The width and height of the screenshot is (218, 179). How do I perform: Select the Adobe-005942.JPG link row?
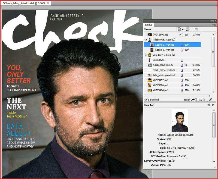[172, 65]
